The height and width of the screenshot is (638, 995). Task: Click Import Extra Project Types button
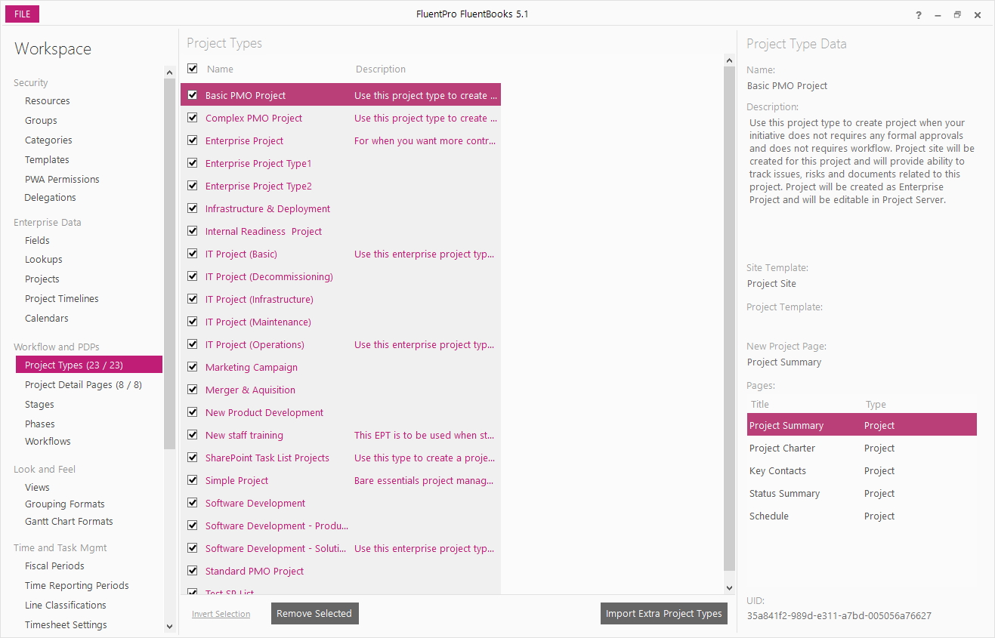(x=664, y=614)
